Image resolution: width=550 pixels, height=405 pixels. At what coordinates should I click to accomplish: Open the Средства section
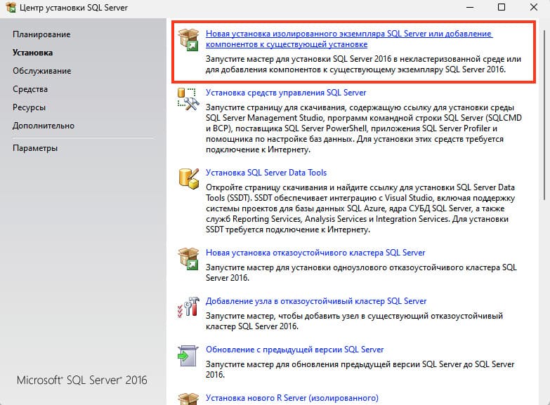coord(30,89)
